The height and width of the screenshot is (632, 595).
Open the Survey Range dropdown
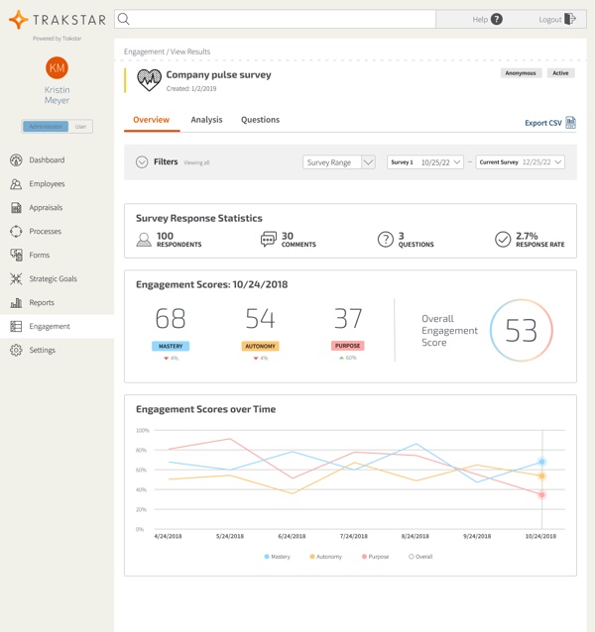pos(338,162)
